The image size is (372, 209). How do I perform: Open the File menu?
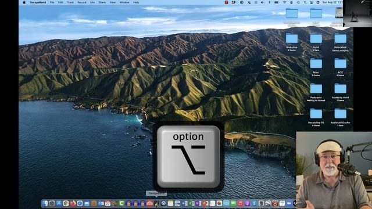(x=52, y=2)
